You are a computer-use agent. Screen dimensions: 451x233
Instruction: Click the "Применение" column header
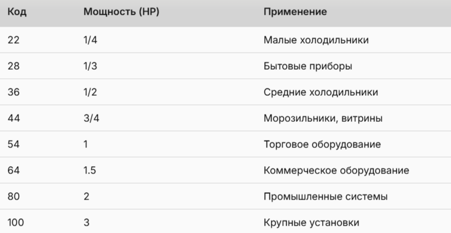click(x=295, y=12)
